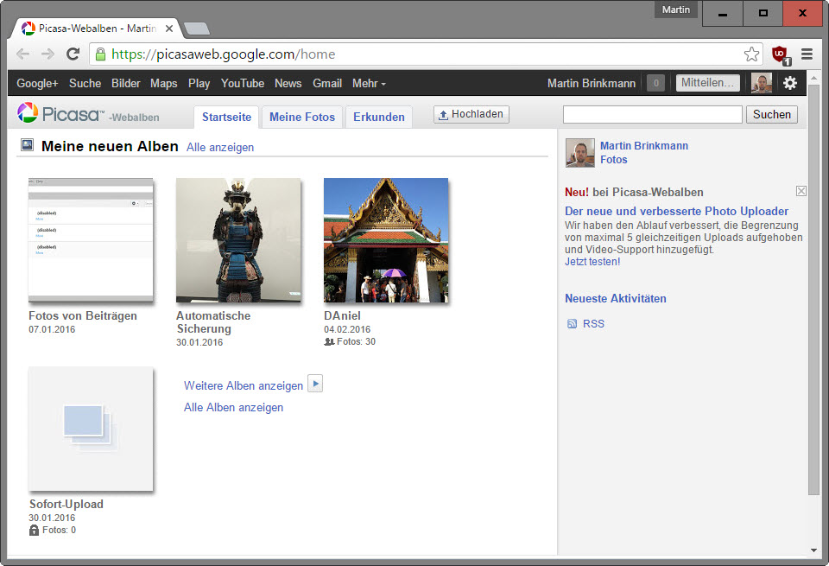This screenshot has height=566, width=829.
Task: Switch to the Startseite tab
Action: pyautogui.click(x=227, y=117)
